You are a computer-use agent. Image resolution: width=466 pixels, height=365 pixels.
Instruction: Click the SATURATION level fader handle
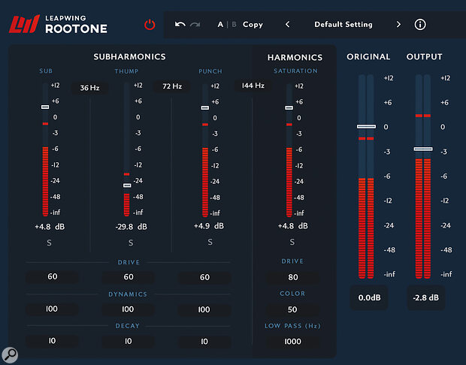289,108
